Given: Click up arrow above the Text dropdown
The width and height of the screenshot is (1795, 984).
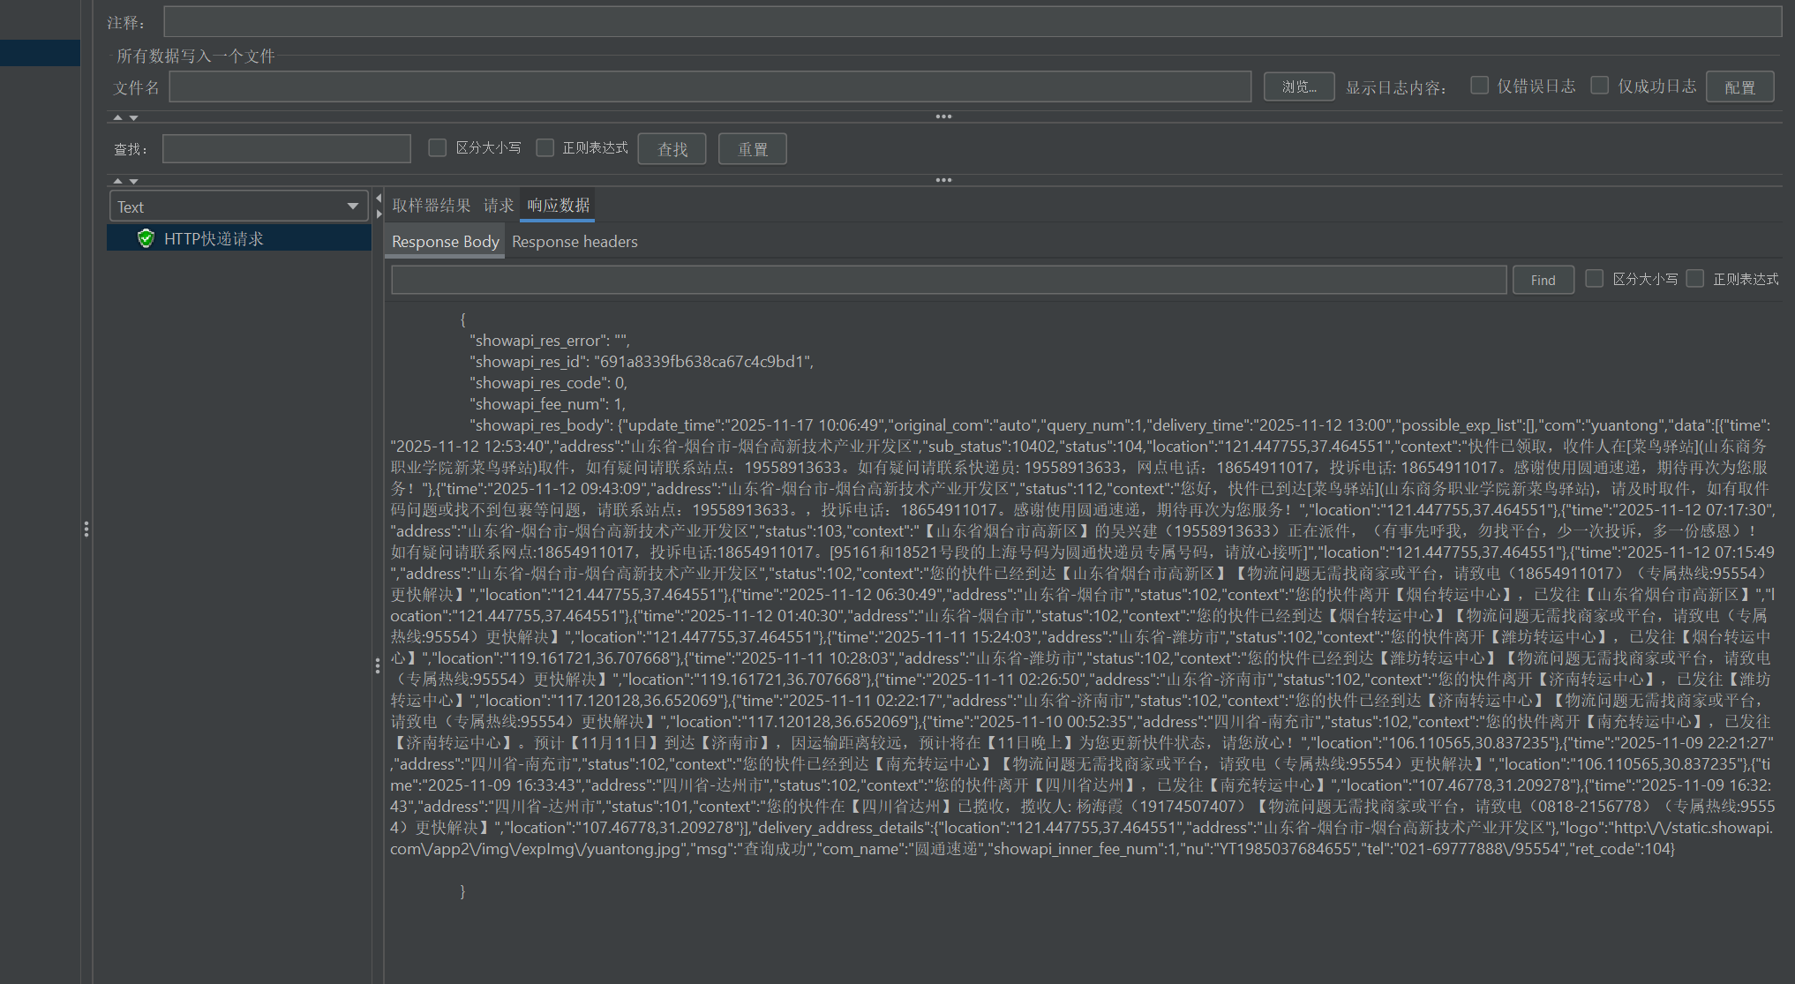Looking at the screenshot, I should click(x=118, y=181).
